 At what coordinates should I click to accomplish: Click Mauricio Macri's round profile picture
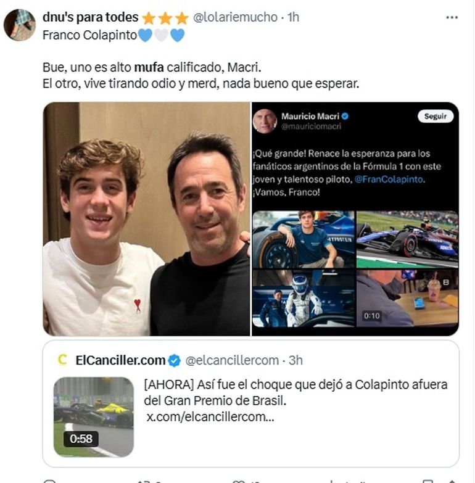point(265,121)
